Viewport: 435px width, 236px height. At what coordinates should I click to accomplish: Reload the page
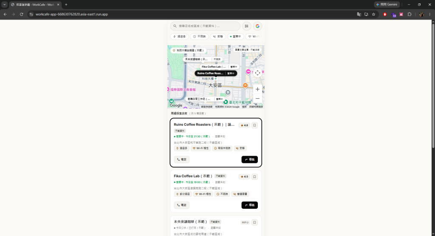point(21,14)
